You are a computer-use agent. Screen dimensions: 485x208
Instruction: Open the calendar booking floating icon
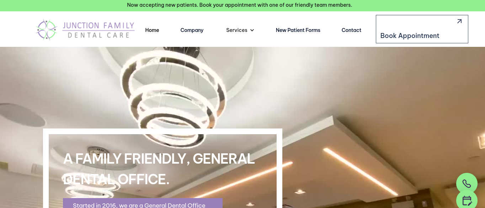[467, 200]
